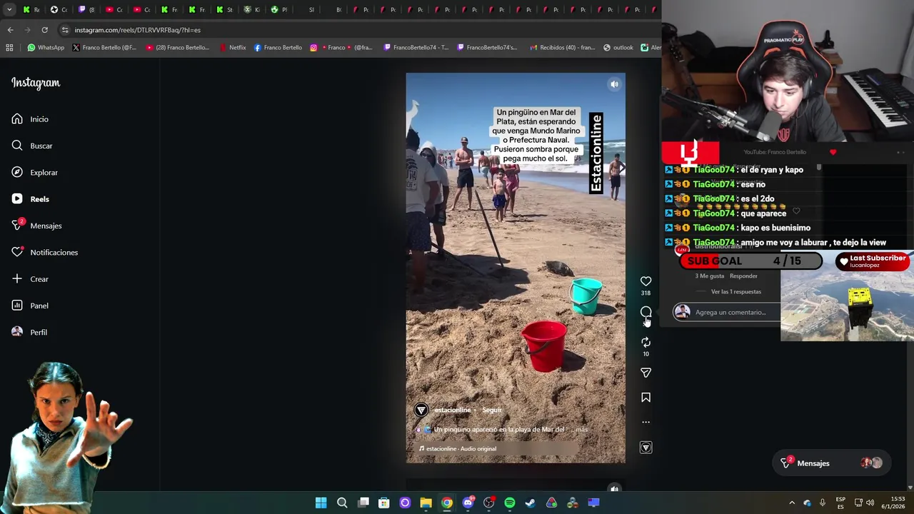Expand the hidden system tray icons chevron

pos(791,503)
